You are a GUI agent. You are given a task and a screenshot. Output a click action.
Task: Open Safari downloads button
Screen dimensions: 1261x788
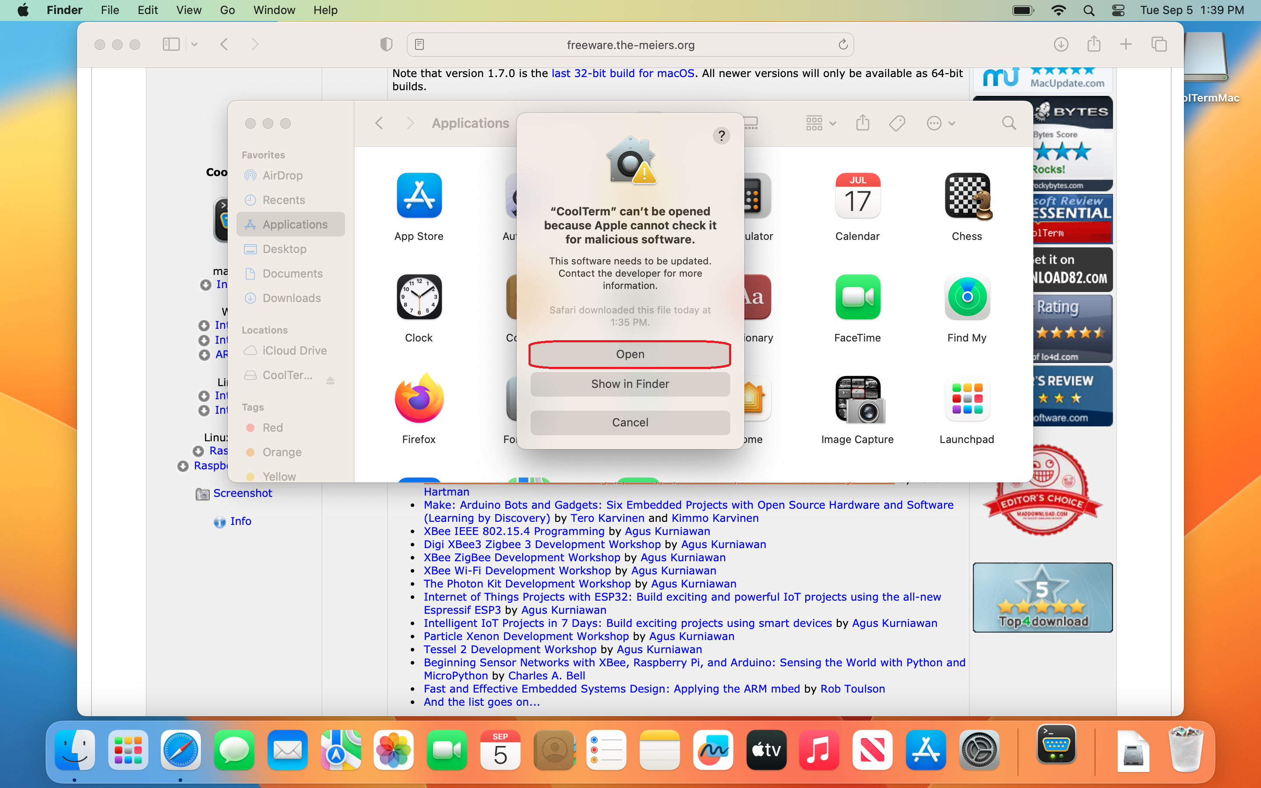tap(1060, 45)
